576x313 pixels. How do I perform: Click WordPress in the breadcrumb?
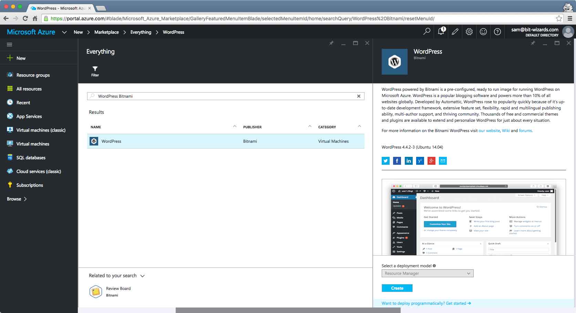pyautogui.click(x=173, y=32)
